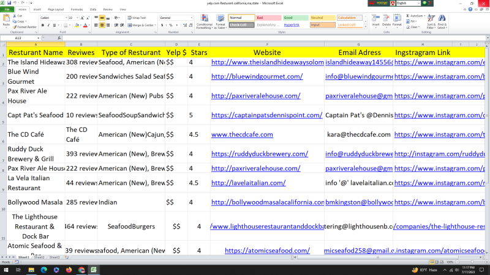This screenshot has height=275, width=490.
Task: Open Conditional Formatting
Action: 205,22
